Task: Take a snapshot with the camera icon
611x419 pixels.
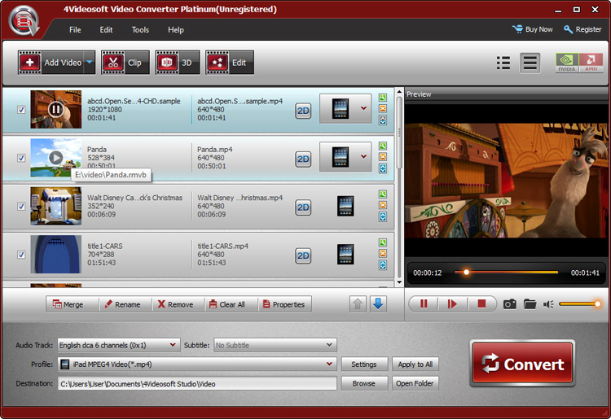Action: tap(509, 303)
